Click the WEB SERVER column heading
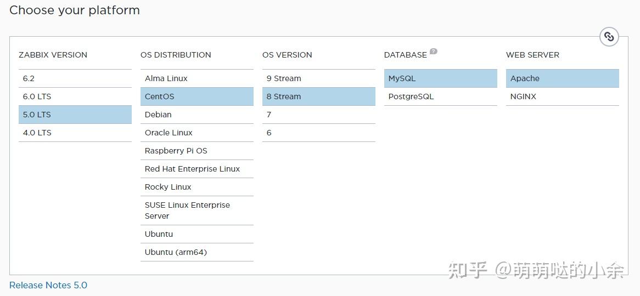The image size is (640, 296). pos(532,55)
